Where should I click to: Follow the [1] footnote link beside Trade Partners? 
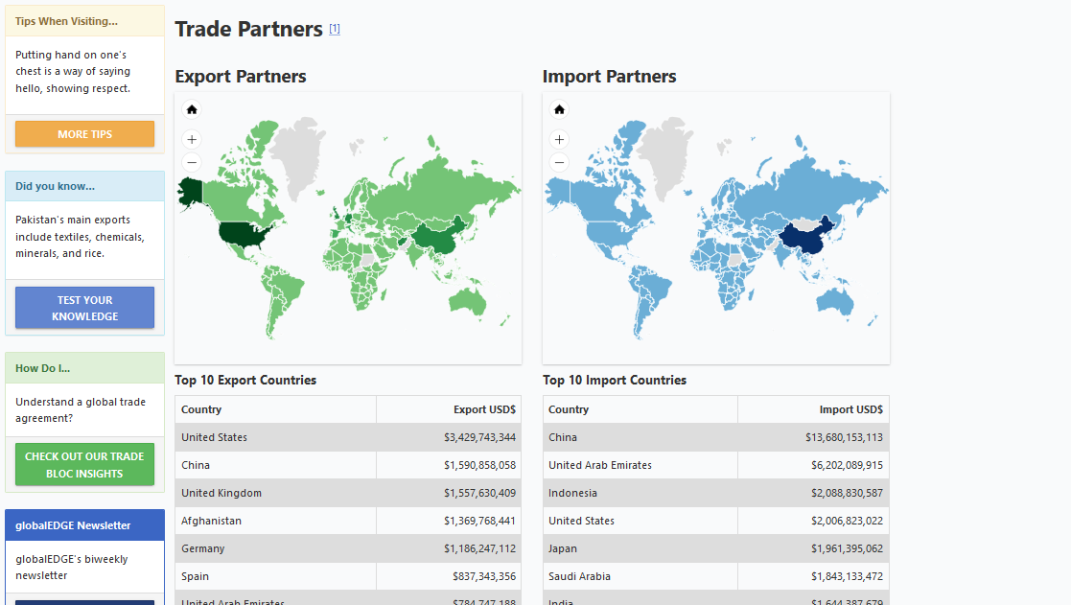335,29
